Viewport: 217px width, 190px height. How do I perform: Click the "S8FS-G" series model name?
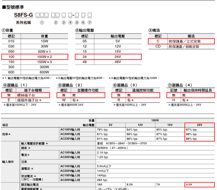24,15
